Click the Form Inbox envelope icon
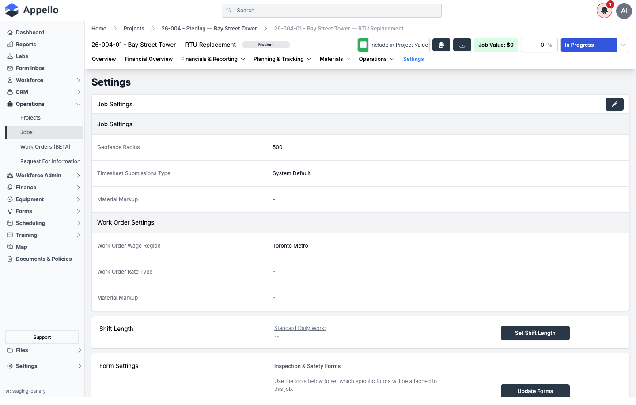Image resolution: width=636 pixels, height=405 pixels. [10, 68]
